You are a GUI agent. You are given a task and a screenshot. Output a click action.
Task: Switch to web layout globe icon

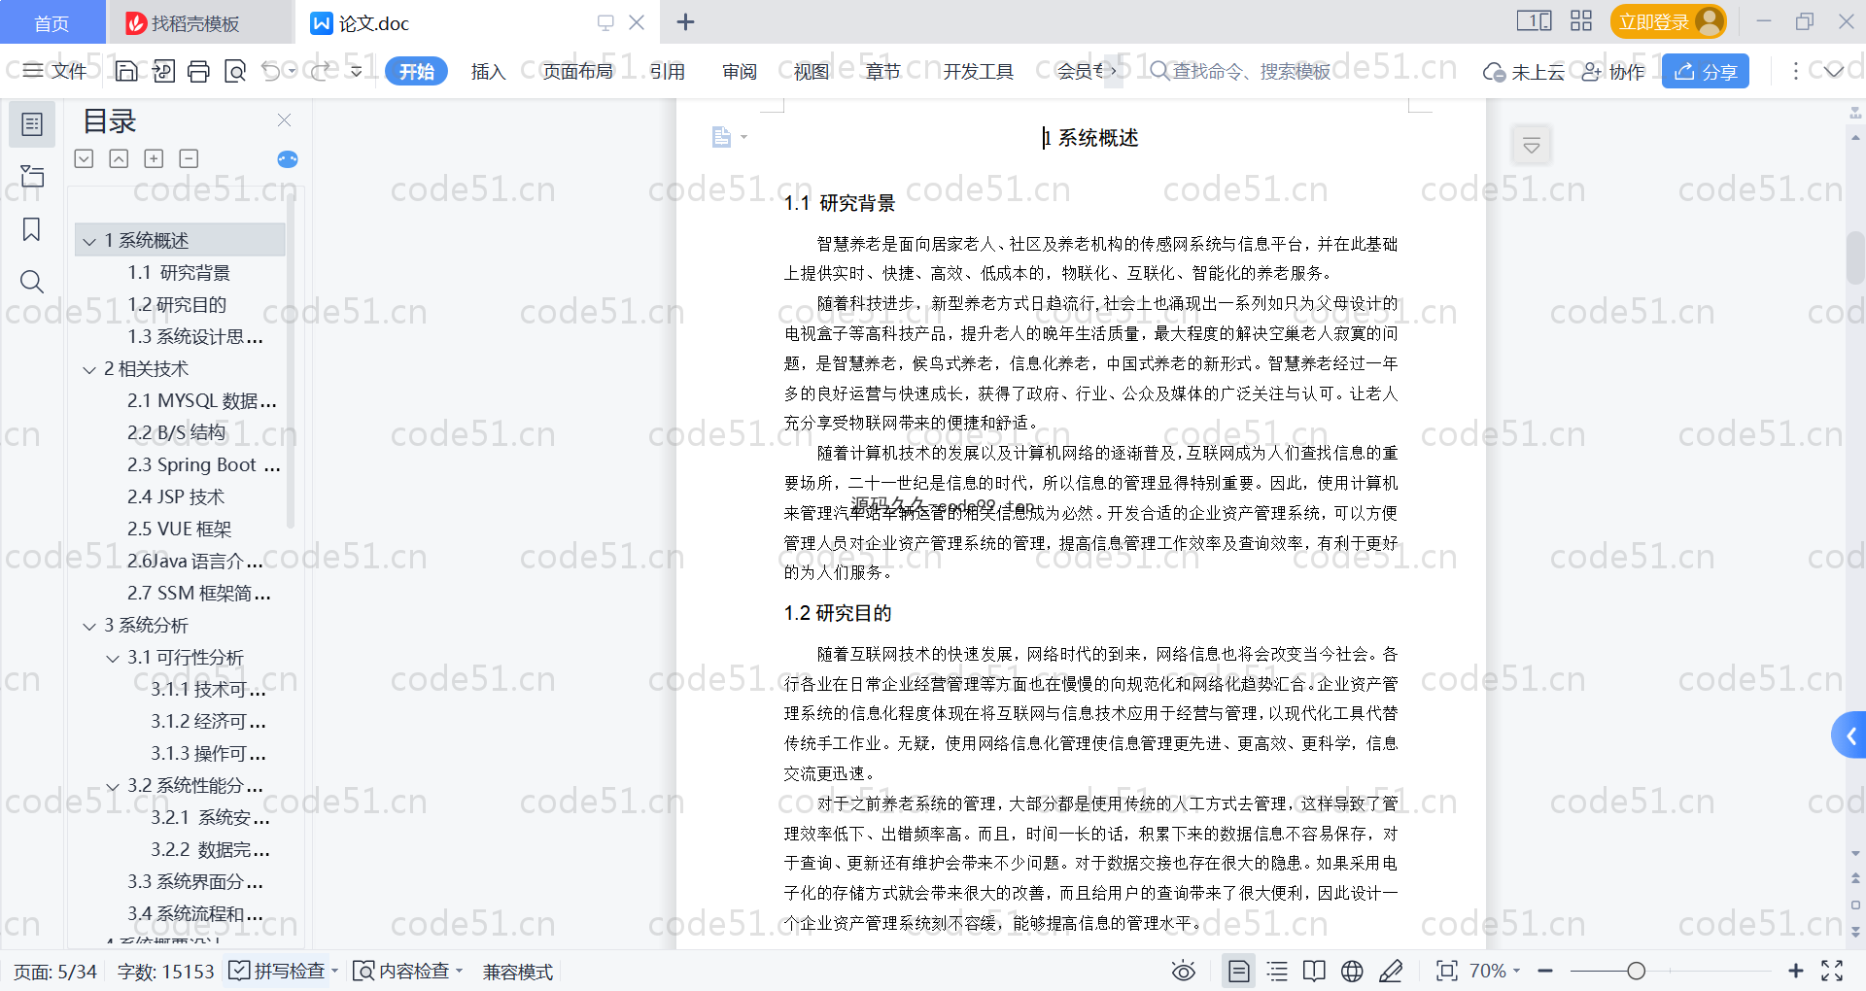[x=1352, y=971]
